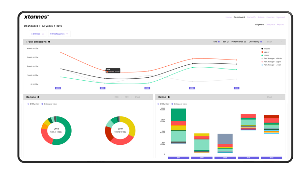Click the Reduce panel info icon
306x172 pixels.
[38, 97]
